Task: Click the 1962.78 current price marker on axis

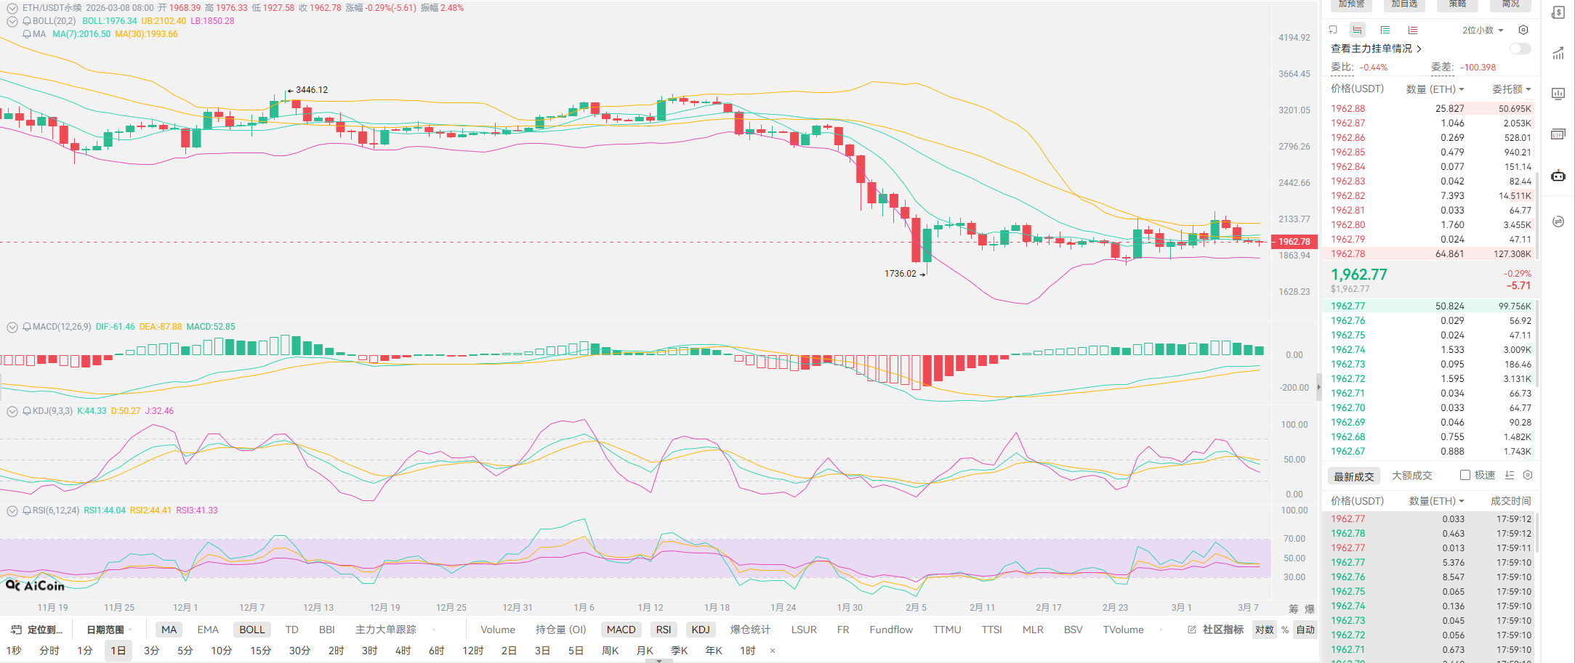Action: (1294, 242)
